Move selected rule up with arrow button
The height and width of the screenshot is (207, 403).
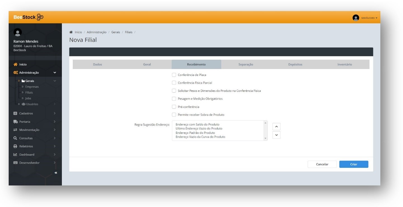pyautogui.click(x=276, y=127)
